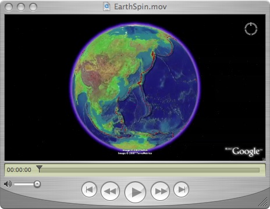This screenshot has width=270, height=209.
Task: Click the volume slider knob
Action: click(x=37, y=184)
